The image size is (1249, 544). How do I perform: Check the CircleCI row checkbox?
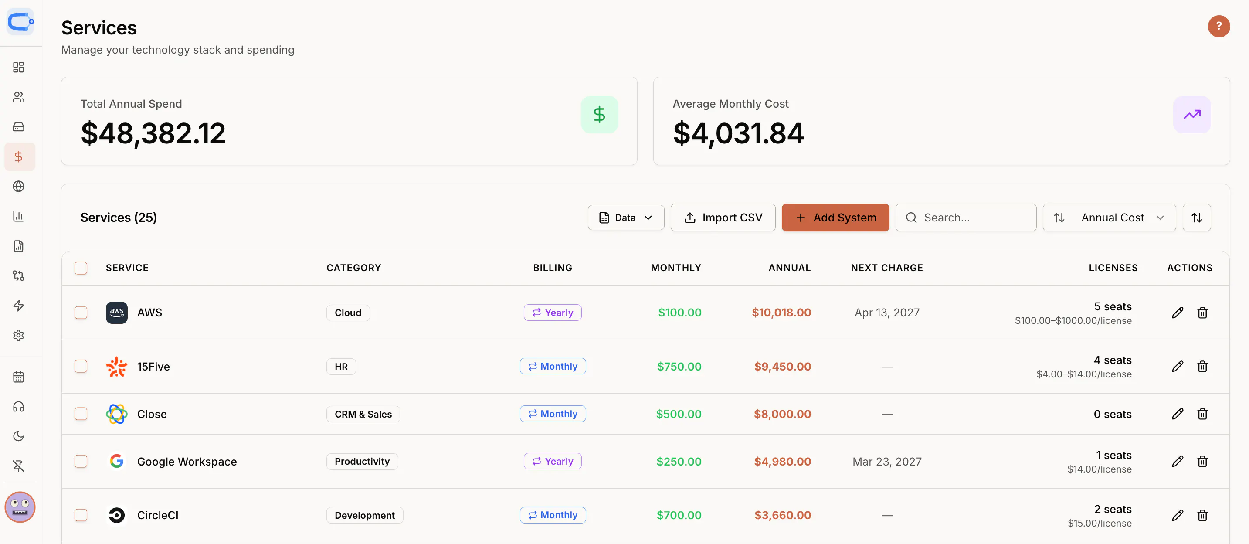pyautogui.click(x=81, y=515)
